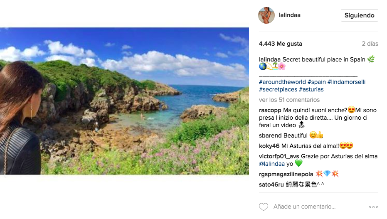Open the three-dots more options menu
The width and height of the screenshot is (387, 219).
(373, 207)
